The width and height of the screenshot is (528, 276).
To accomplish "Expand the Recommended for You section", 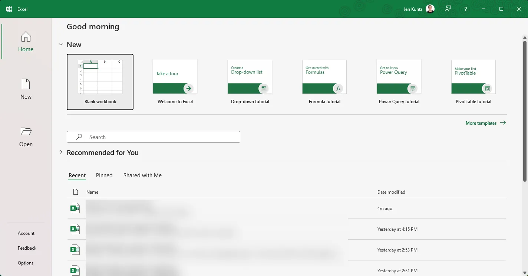I will click(61, 152).
